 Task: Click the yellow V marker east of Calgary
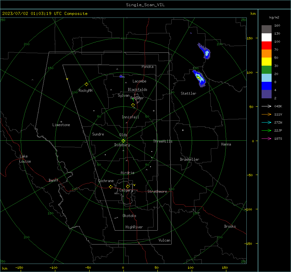(x=135, y=185)
